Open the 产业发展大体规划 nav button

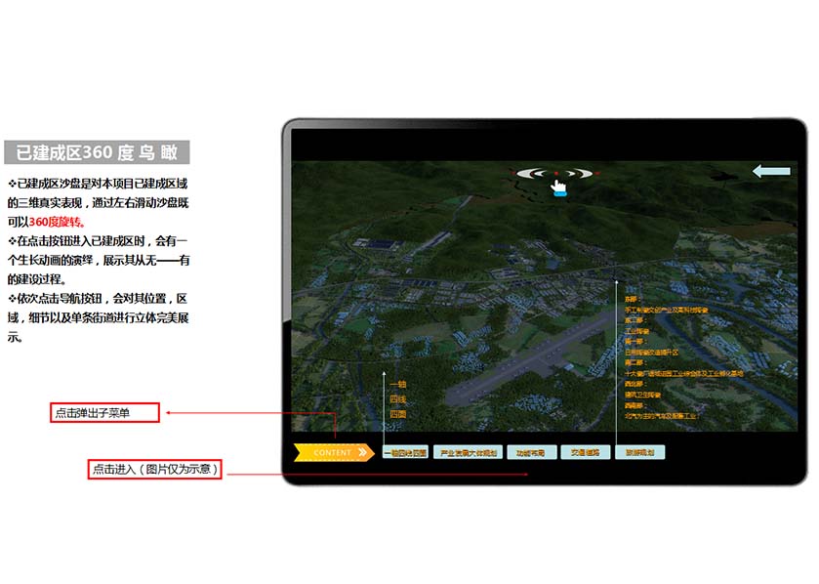[x=468, y=453]
